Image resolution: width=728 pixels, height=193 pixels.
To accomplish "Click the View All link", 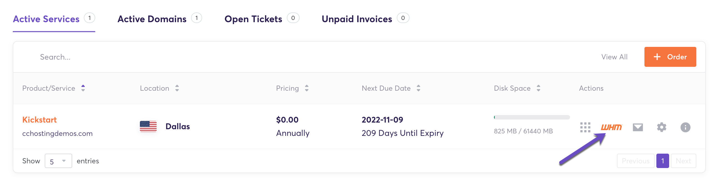I will [x=614, y=57].
